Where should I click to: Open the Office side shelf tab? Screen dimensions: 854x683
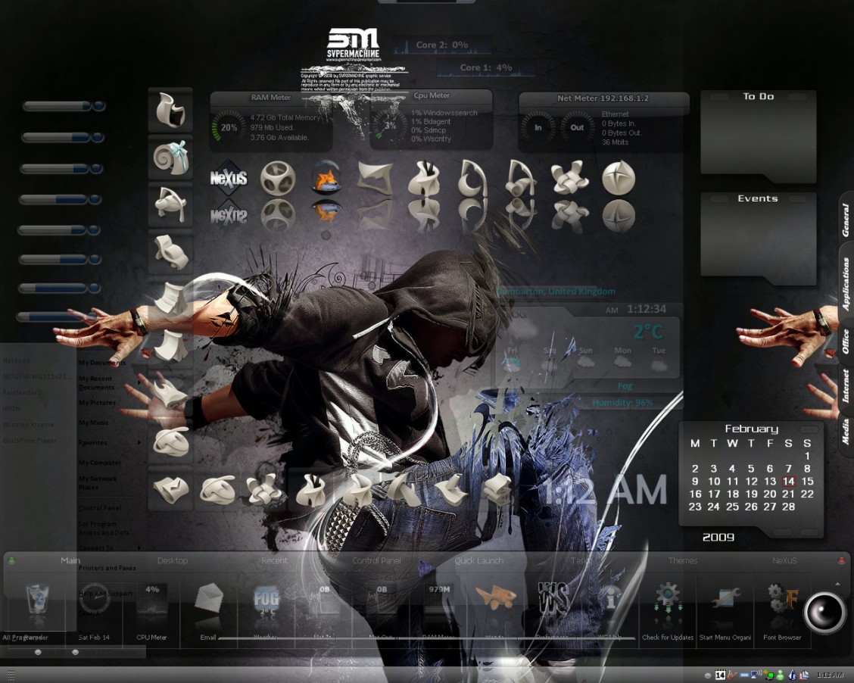point(845,341)
